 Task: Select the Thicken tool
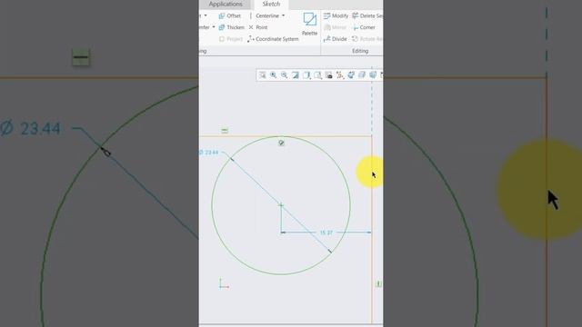click(231, 27)
